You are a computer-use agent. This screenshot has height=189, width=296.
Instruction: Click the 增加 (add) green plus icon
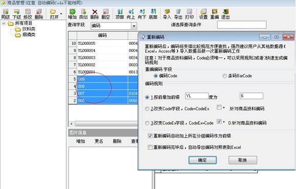point(72,14)
